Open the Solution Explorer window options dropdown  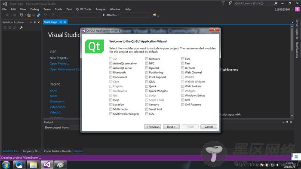pos(31,22)
